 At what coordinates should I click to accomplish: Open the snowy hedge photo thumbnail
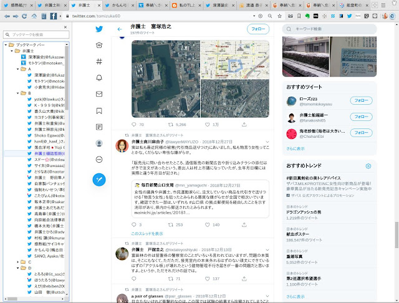click(x=305, y=57)
